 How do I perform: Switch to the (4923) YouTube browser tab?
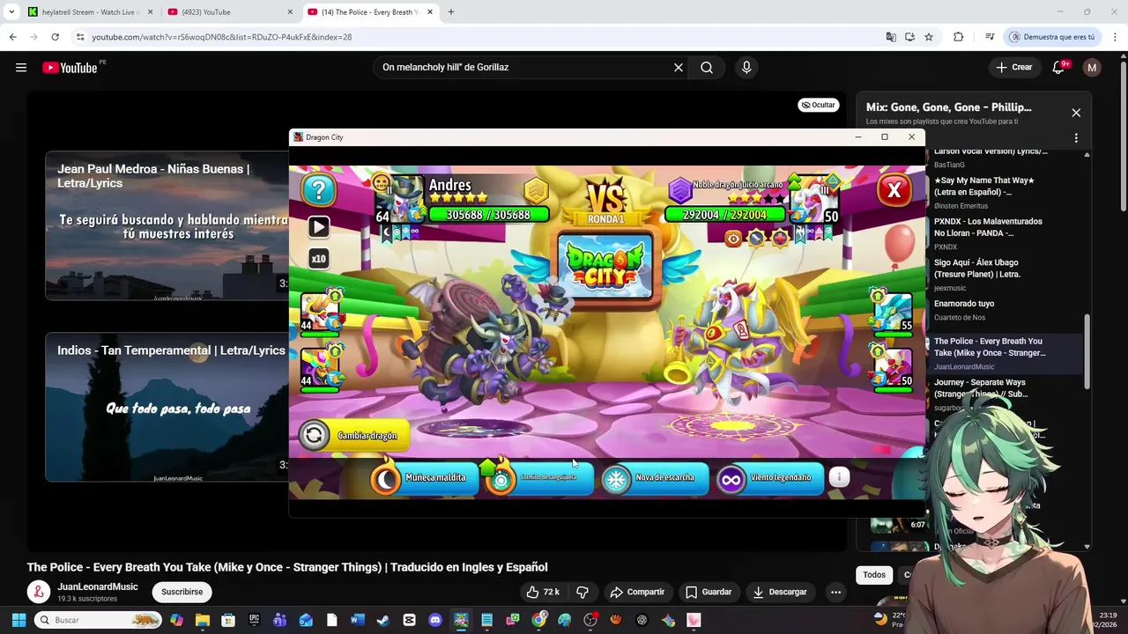coord(229,12)
